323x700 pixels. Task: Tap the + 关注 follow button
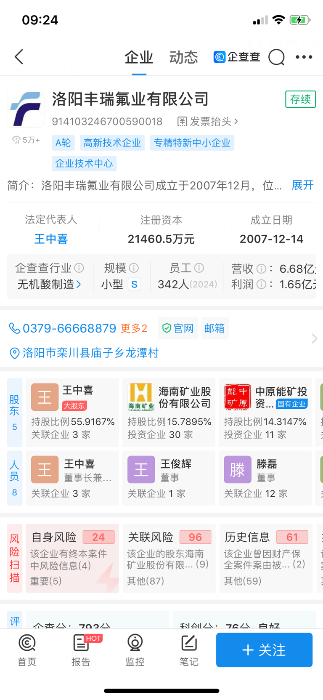click(264, 650)
